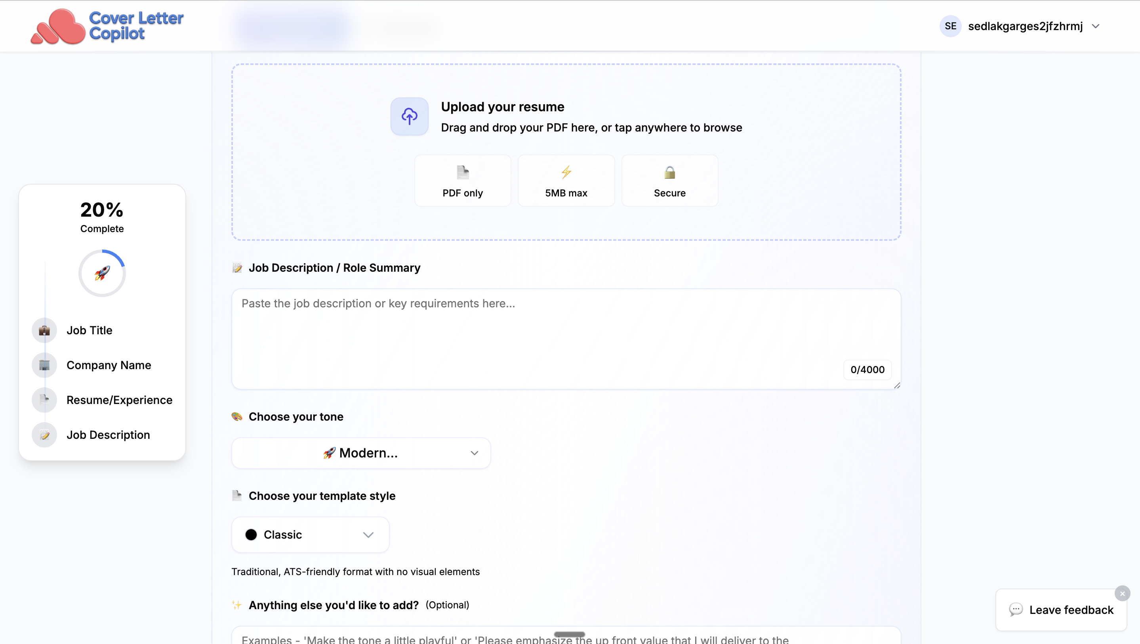Click the PDF only info card
Viewport: 1140px width, 644px height.
point(462,181)
